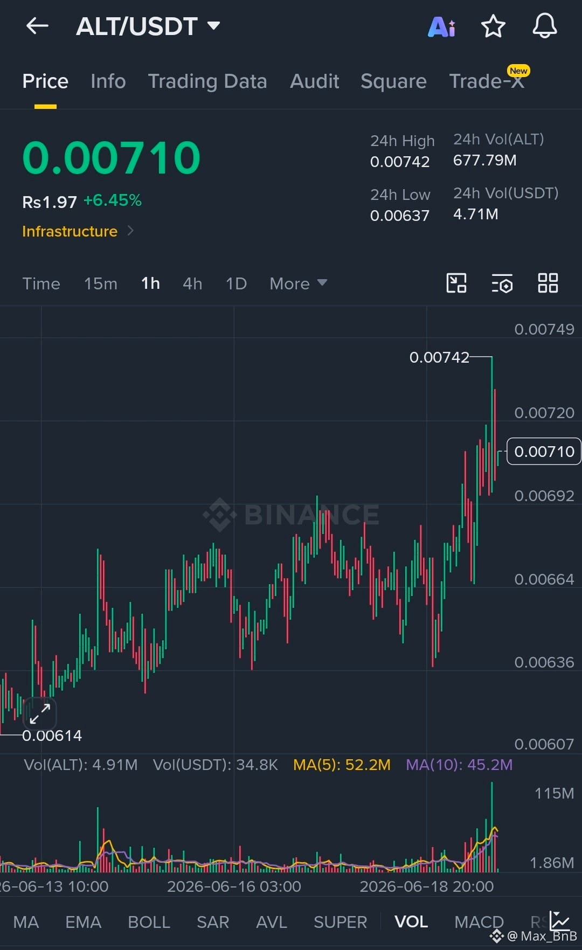582x950 pixels.
Task: Tap the 0.00614 low label on chart
Action: 52,736
